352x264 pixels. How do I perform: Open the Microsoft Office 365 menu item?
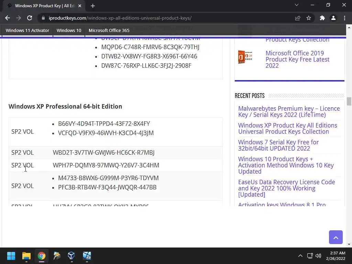point(109,30)
